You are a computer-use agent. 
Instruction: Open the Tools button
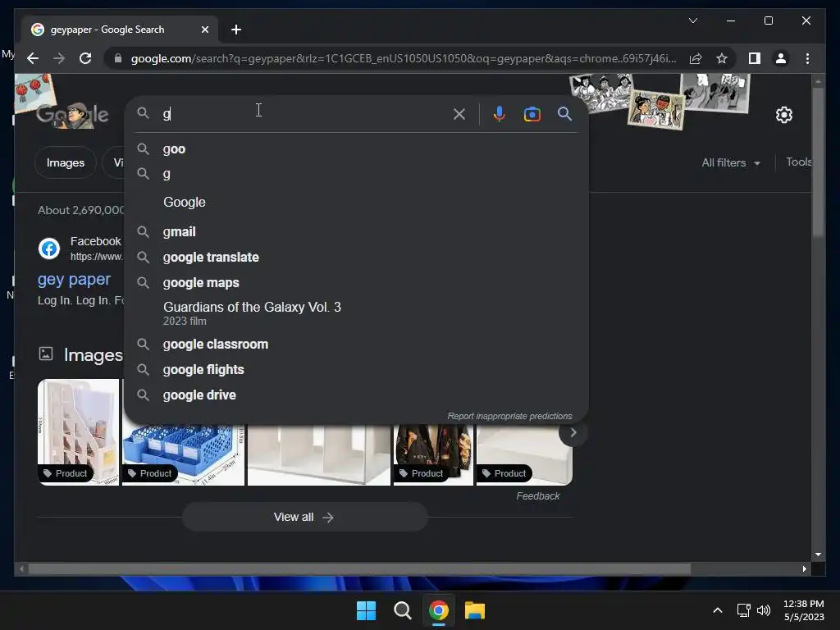798,162
